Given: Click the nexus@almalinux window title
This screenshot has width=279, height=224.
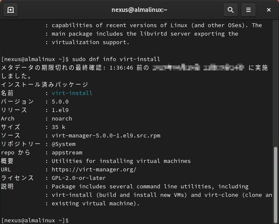Looking at the screenshot, I should pyautogui.click(x=139, y=9).
